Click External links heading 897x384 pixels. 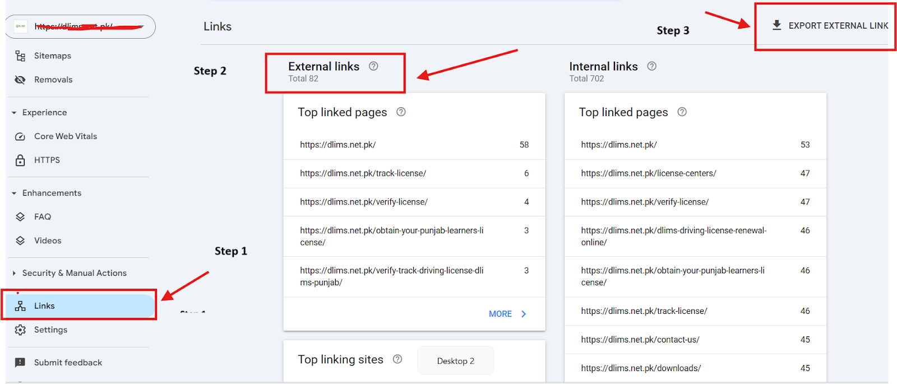pyautogui.click(x=323, y=66)
